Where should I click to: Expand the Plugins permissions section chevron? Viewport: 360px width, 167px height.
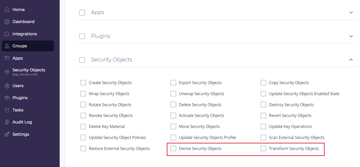351,36
